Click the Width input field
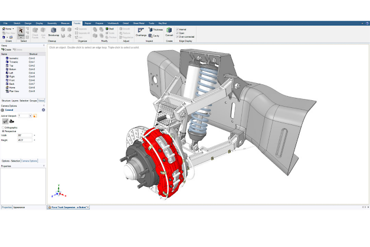The width and height of the screenshot is (370, 247). click(x=25, y=135)
